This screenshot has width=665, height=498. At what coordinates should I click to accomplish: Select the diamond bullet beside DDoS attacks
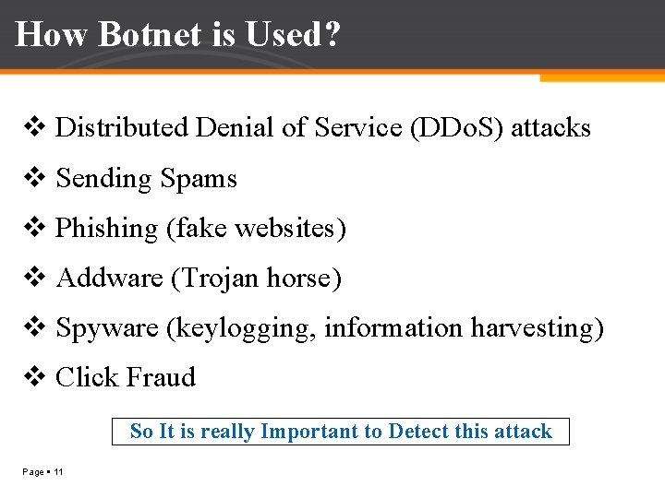pos(35,127)
